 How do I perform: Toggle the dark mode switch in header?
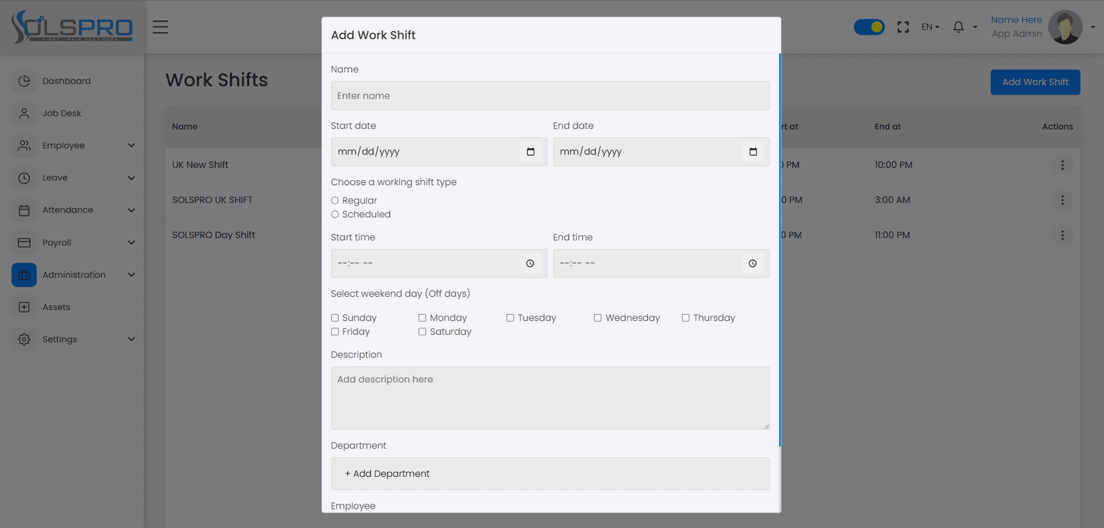tap(869, 27)
